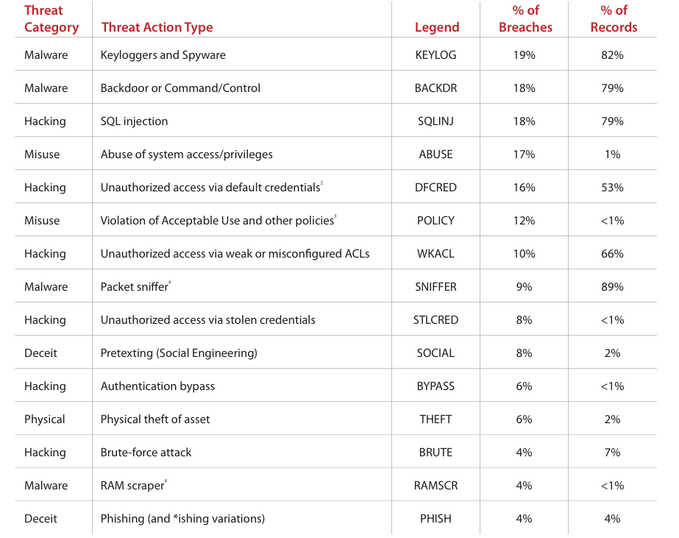Click the Threat Category column header

51,19
